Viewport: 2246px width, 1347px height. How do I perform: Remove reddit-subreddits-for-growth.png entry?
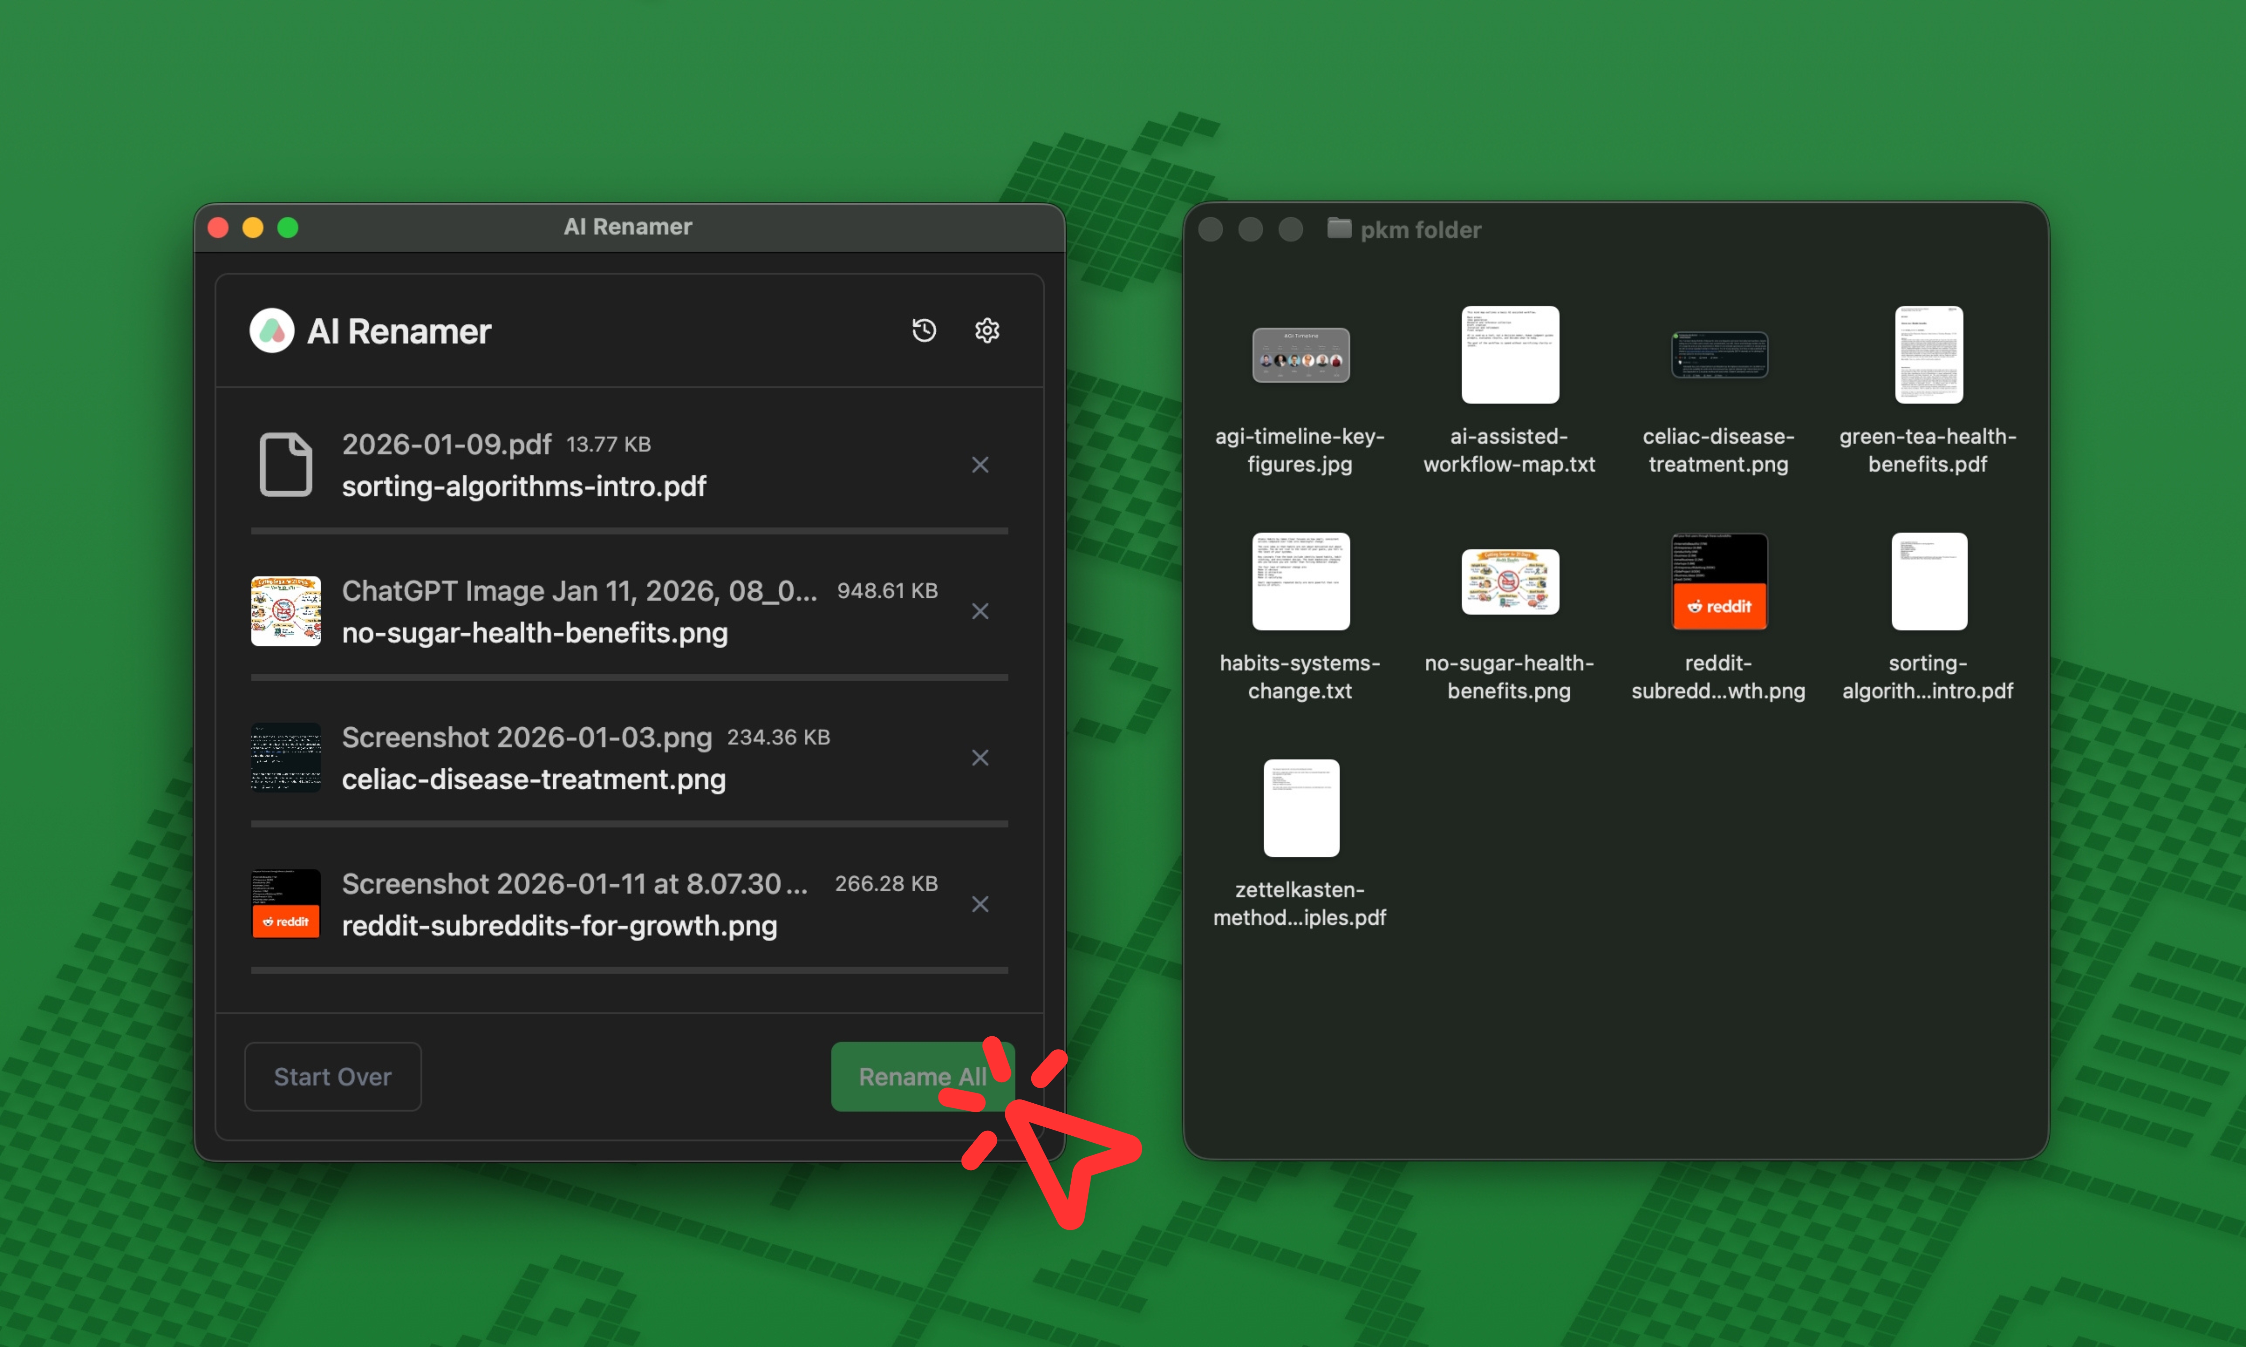tap(980, 904)
